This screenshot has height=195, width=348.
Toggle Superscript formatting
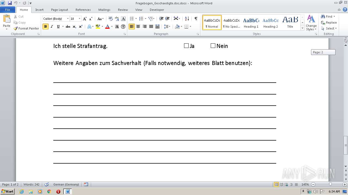click(81, 27)
